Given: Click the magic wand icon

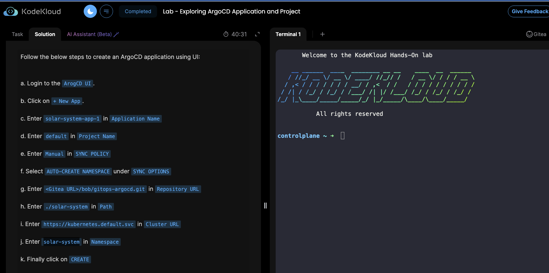Looking at the screenshot, I should (x=116, y=34).
